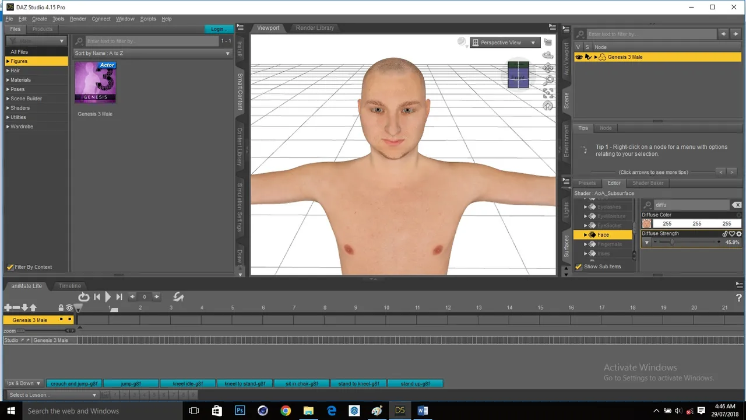Open the Scripts menu
Image resolution: width=746 pixels, height=420 pixels.
point(148,19)
